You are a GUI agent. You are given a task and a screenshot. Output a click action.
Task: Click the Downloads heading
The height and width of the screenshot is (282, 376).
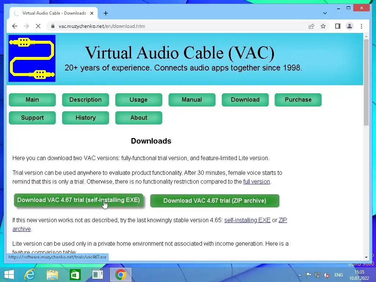coord(151,141)
